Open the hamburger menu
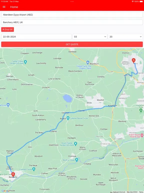Screen dimensions: 144x193 point(4,7)
